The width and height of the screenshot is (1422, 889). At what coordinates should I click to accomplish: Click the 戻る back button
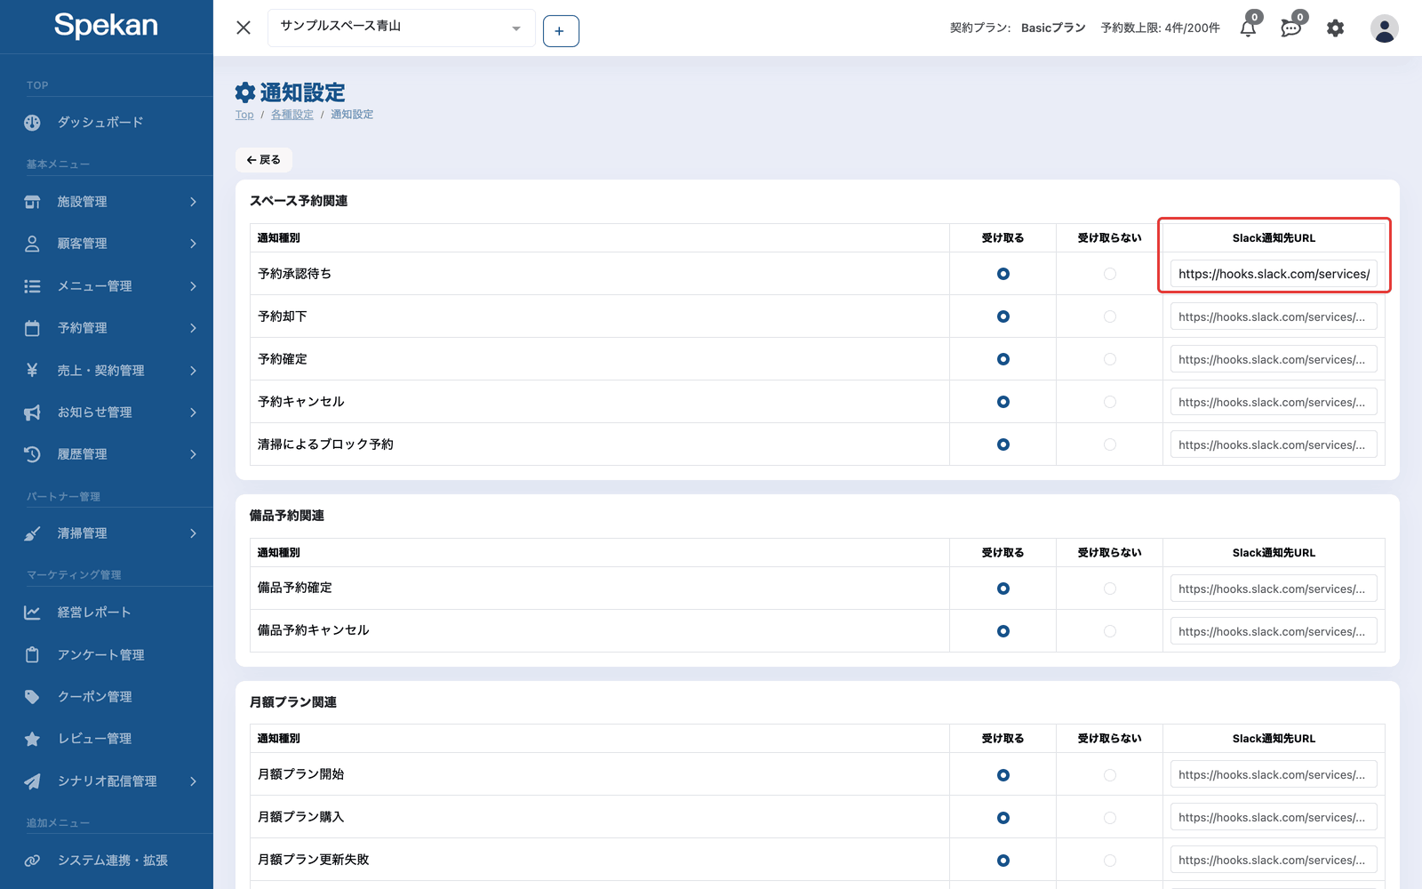point(264,160)
